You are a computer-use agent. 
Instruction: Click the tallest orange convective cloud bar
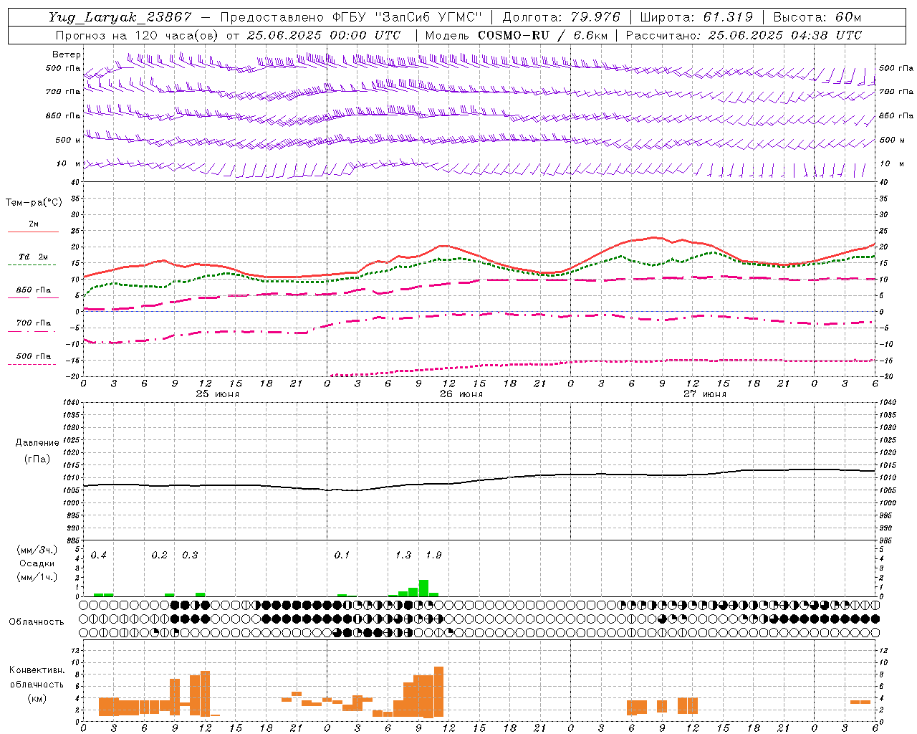439,692
